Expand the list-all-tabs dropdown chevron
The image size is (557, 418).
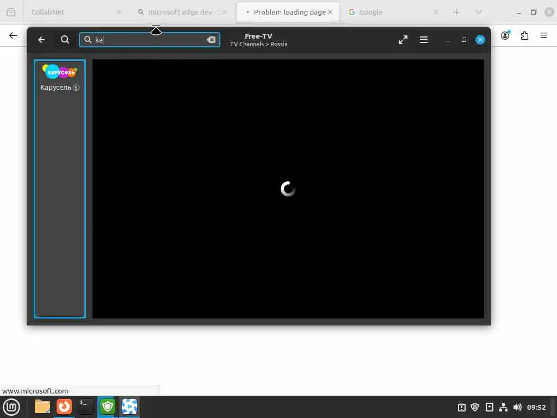[479, 12]
